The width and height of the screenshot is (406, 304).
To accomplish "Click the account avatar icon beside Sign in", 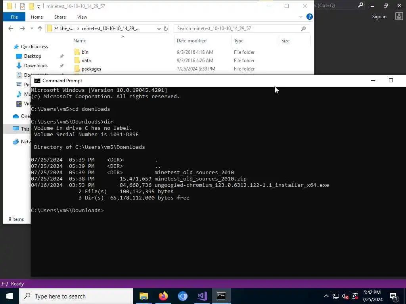I will pos(399,16).
